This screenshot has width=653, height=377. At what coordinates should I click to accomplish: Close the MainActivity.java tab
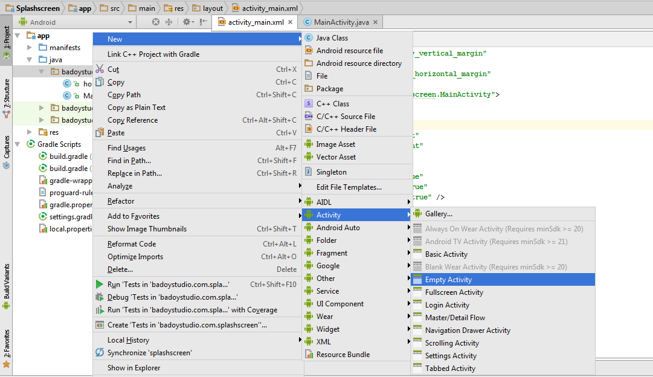[376, 22]
